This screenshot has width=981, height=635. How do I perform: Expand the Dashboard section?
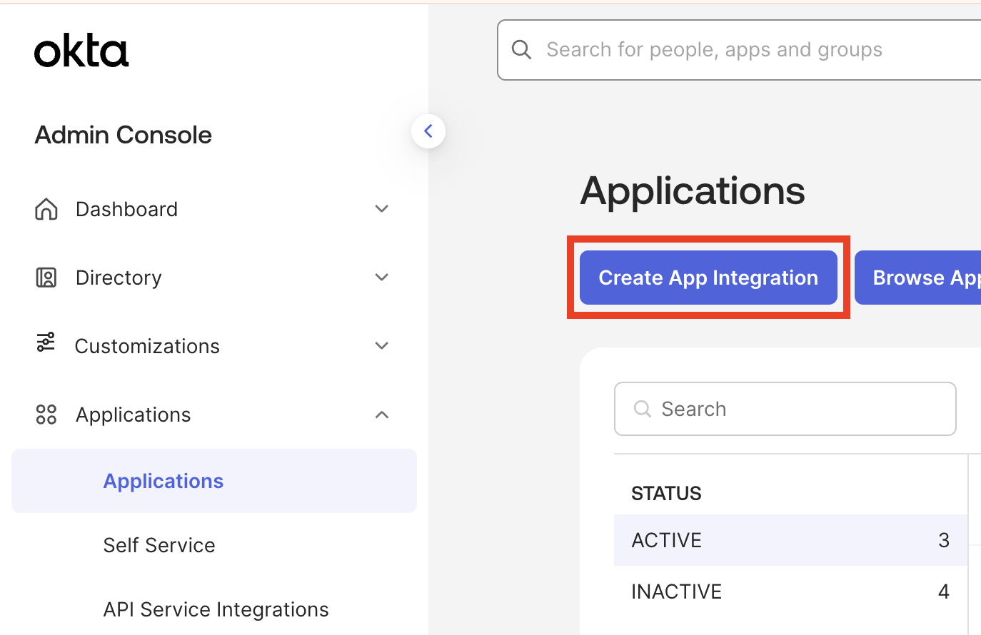point(382,208)
